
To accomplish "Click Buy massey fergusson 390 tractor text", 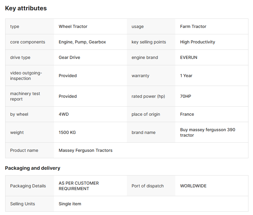I will click(x=207, y=132).
